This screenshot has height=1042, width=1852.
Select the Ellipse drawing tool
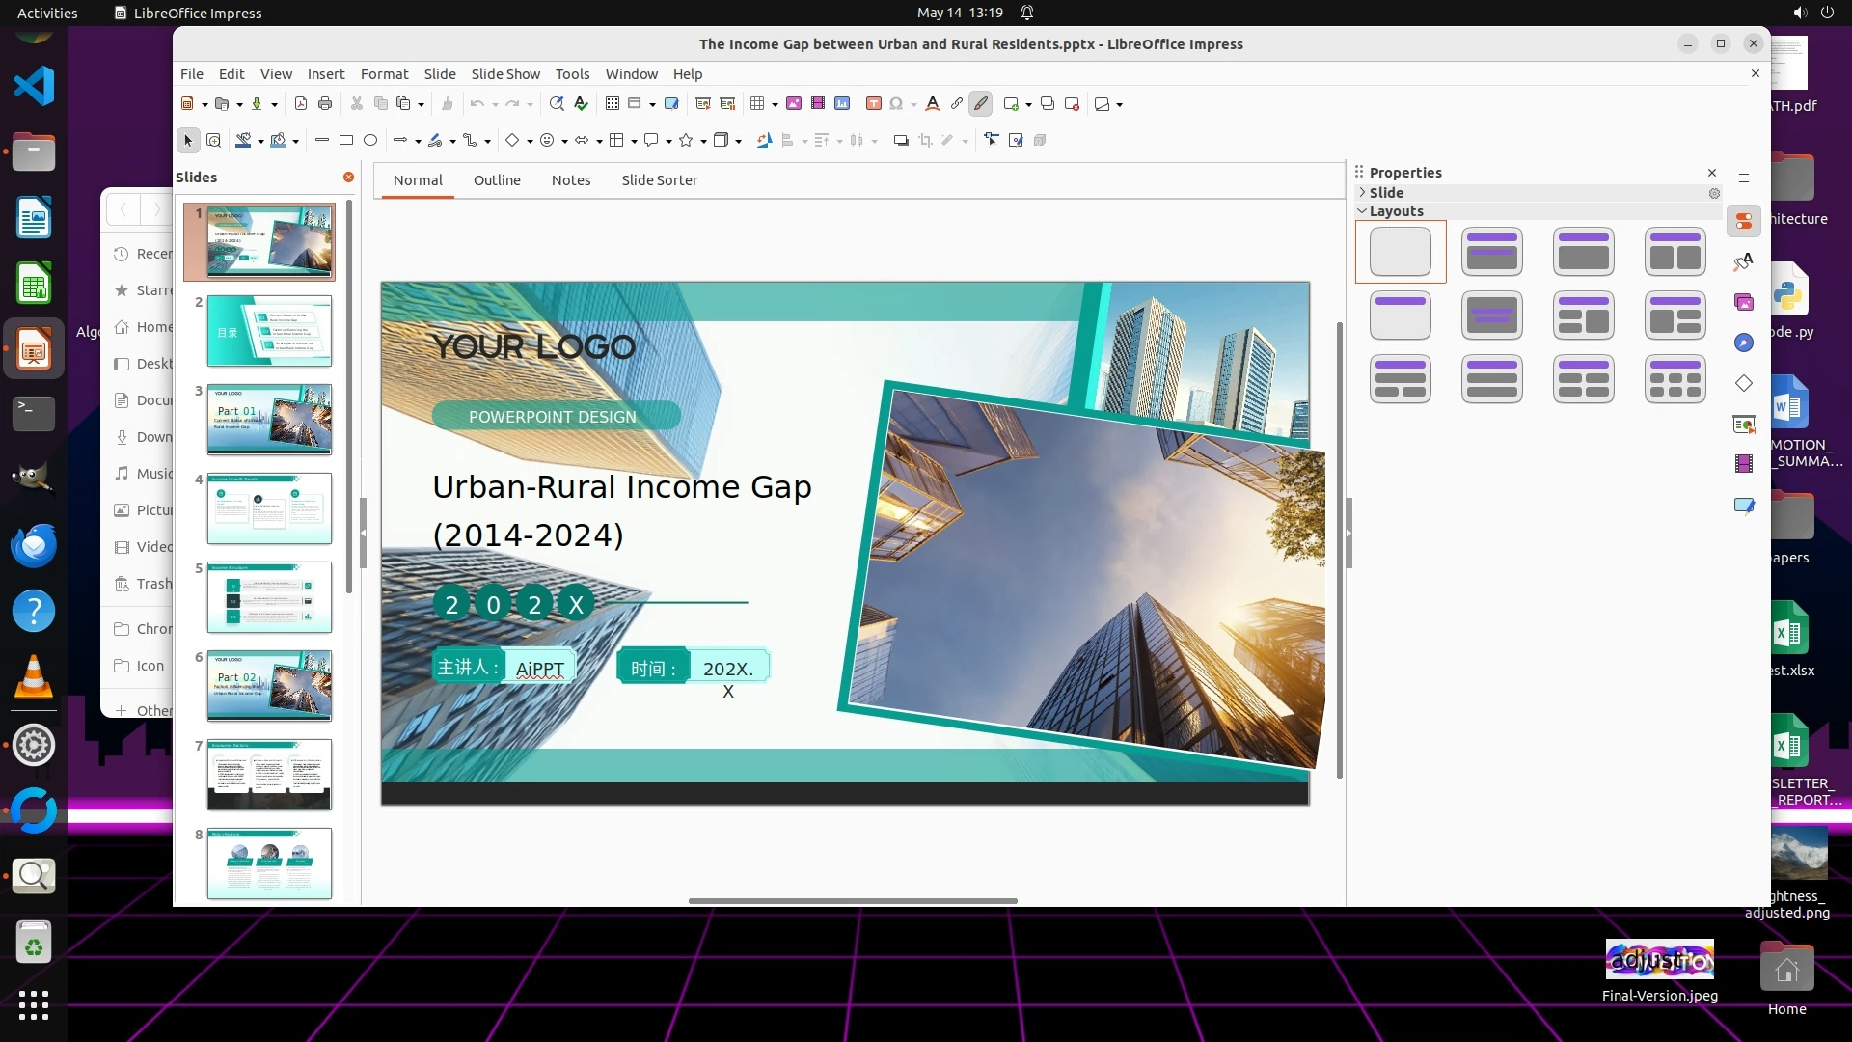370,141
